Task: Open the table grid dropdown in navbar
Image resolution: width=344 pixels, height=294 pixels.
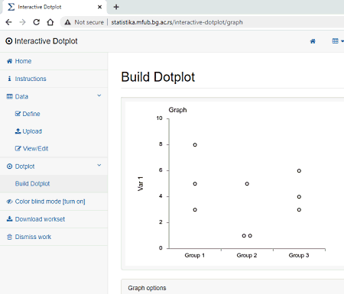Action: (x=338, y=41)
